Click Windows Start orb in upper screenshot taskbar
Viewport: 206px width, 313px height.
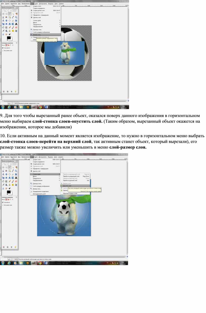pyautogui.click(x=3, y=107)
